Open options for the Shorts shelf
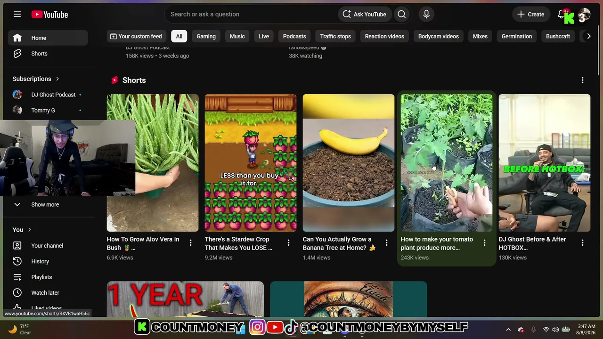The width and height of the screenshot is (603, 339). (x=582, y=80)
